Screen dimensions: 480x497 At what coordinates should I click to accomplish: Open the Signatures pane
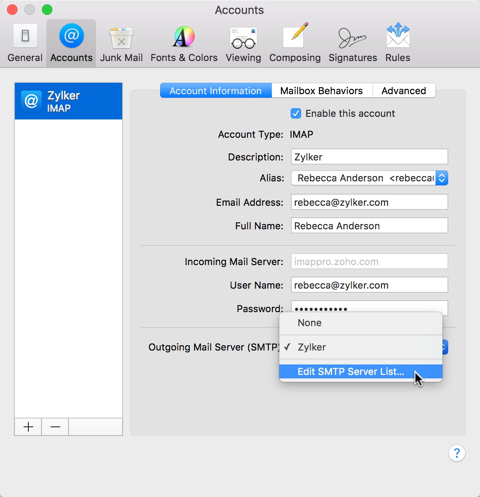pyautogui.click(x=352, y=43)
